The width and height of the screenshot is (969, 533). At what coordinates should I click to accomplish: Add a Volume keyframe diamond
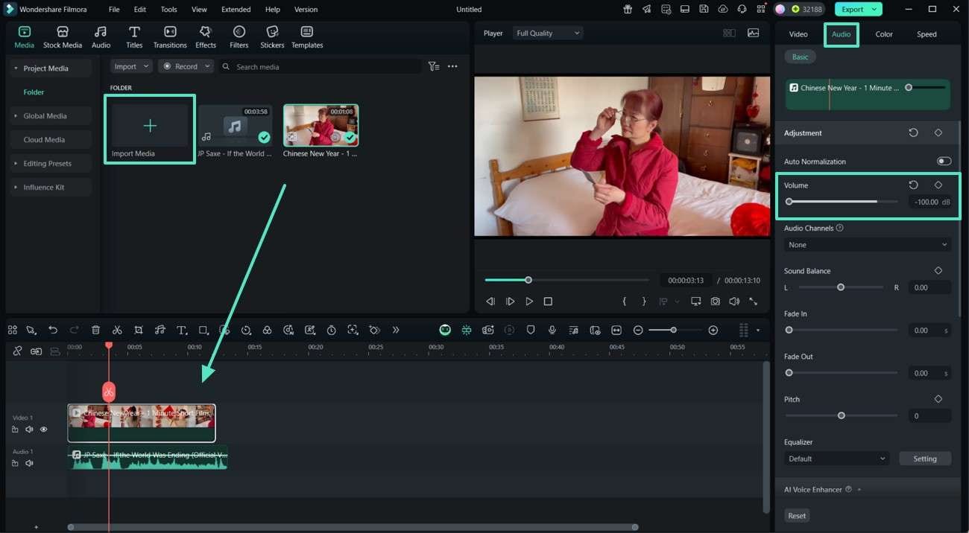tap(938, 185)
